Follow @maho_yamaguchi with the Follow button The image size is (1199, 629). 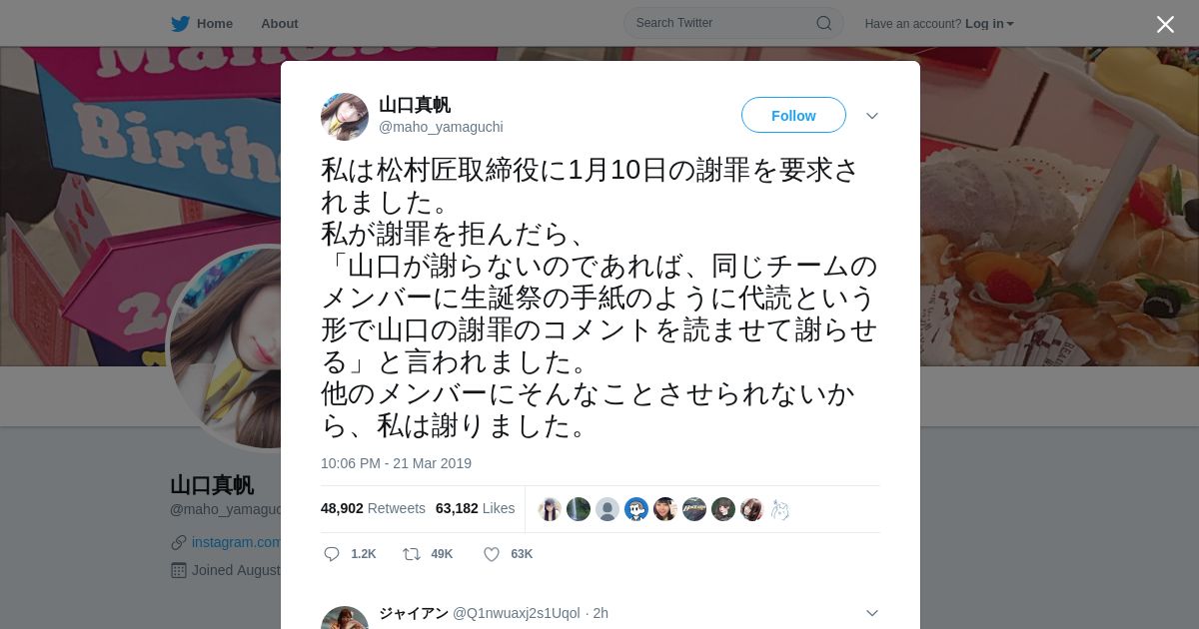click(x=793, y=116)
